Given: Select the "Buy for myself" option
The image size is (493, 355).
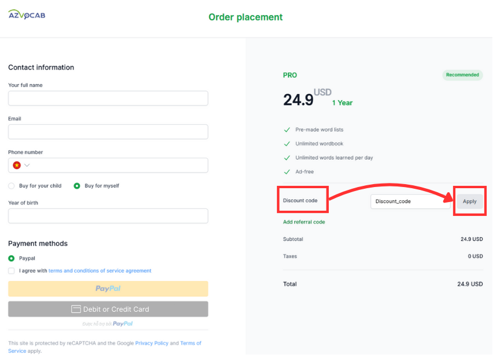Looking at the screenshot, I should coord(78,185).
